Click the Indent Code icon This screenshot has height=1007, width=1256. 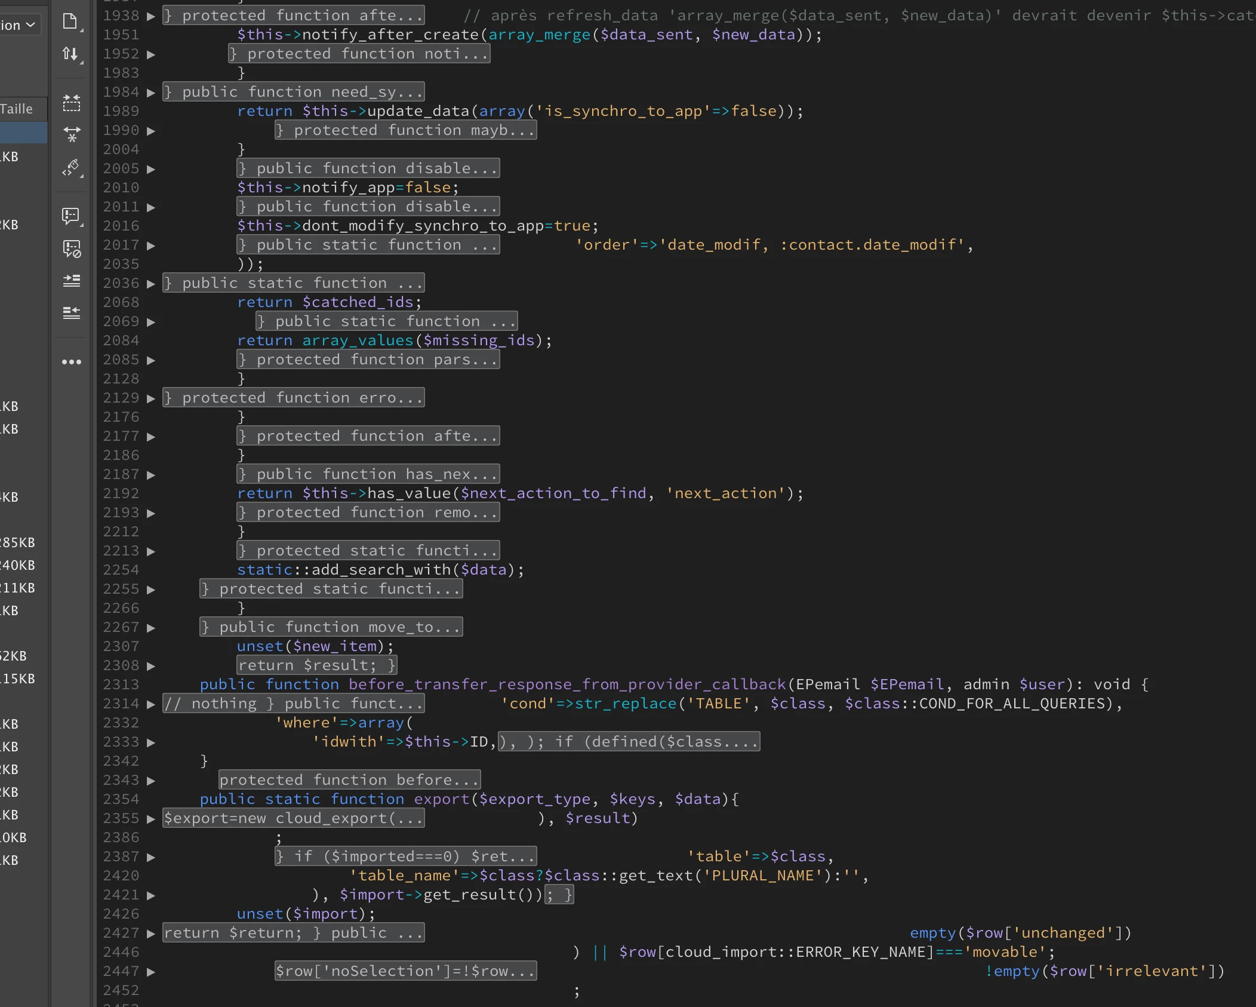(x=72, y=280)
